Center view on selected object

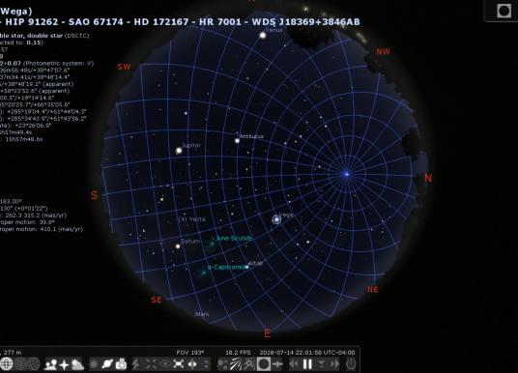point(151,364)
